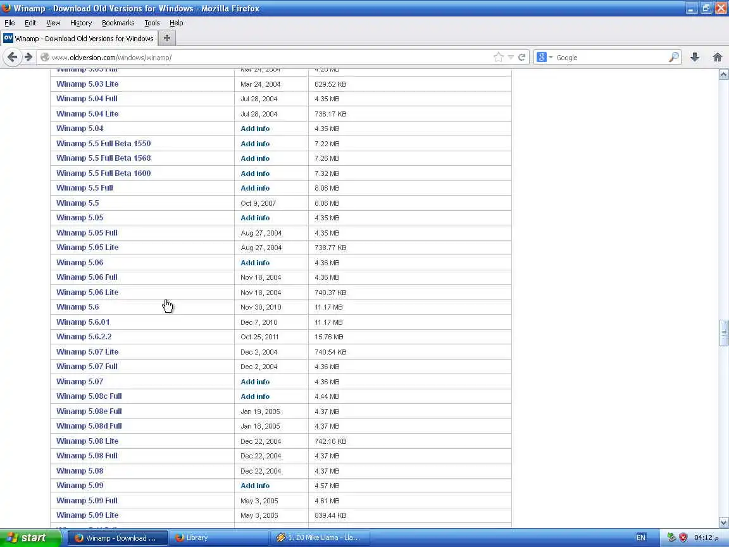Open the Winamp 5.04 Full link
The width and height of the screenshot is (729, 547).
click(x=87, y=99)
